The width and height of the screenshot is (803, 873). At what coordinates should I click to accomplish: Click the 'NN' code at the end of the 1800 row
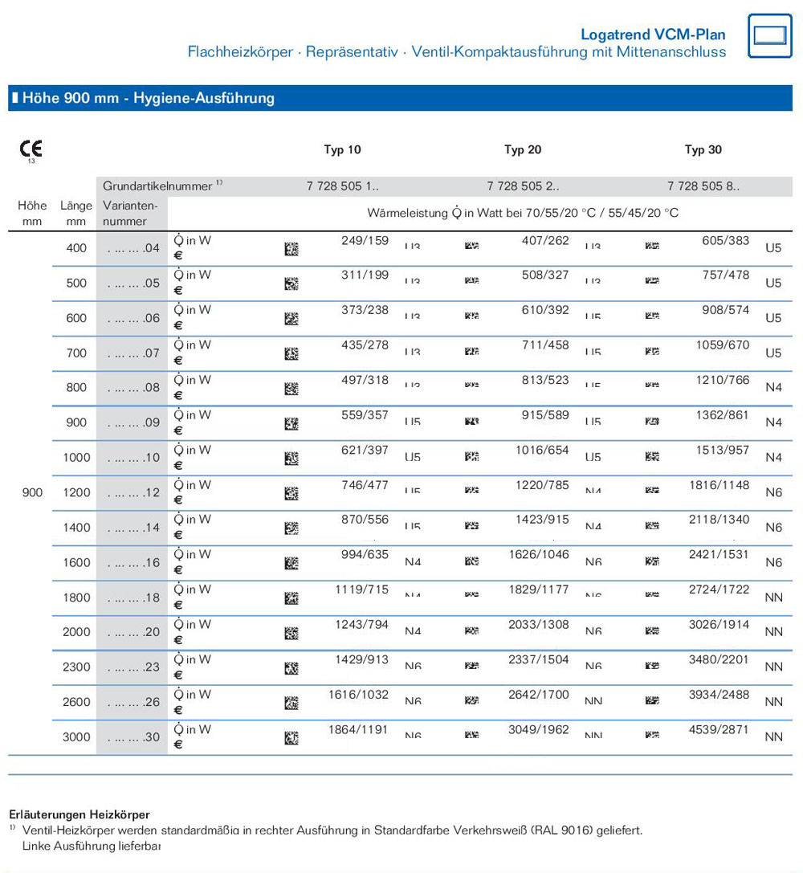tap(773, 598)
